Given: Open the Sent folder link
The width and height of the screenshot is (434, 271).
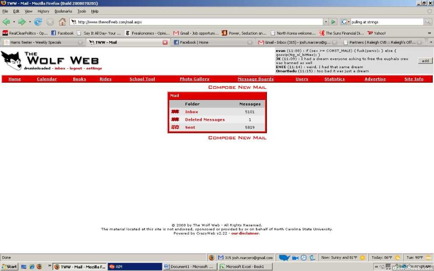Looking at the screenshot, I should (x=190, y=127).
